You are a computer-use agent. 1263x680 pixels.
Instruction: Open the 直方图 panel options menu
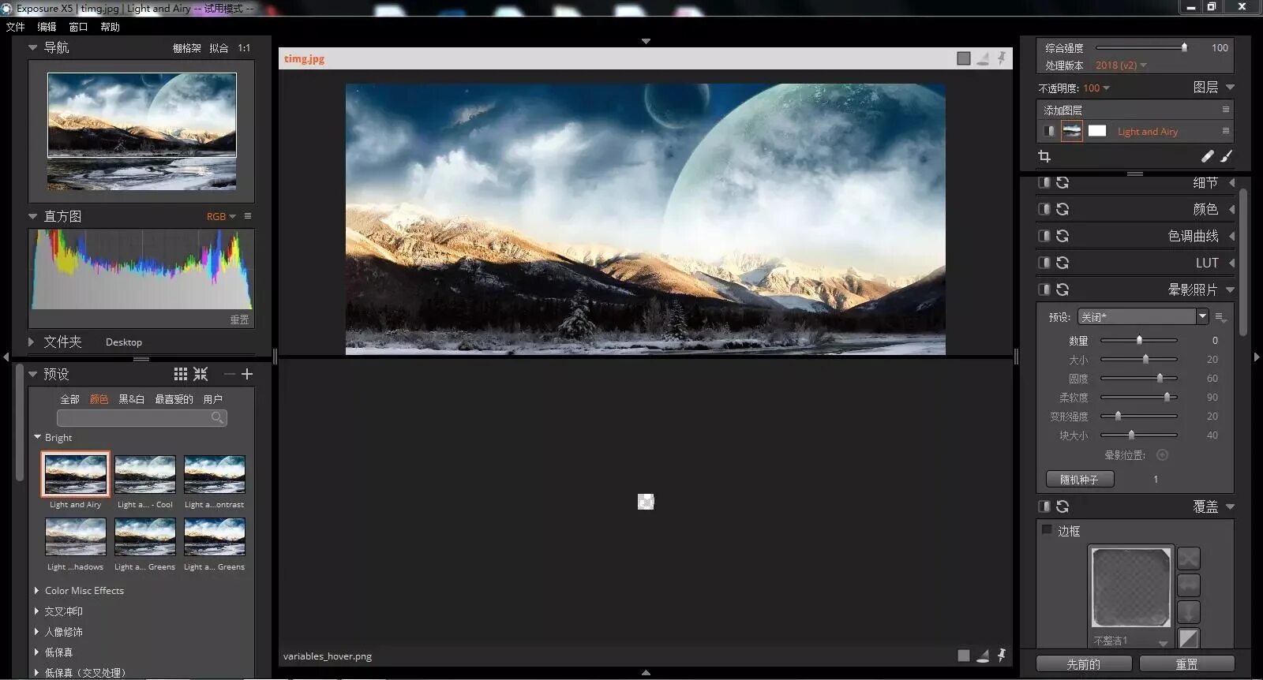point(248,216)
